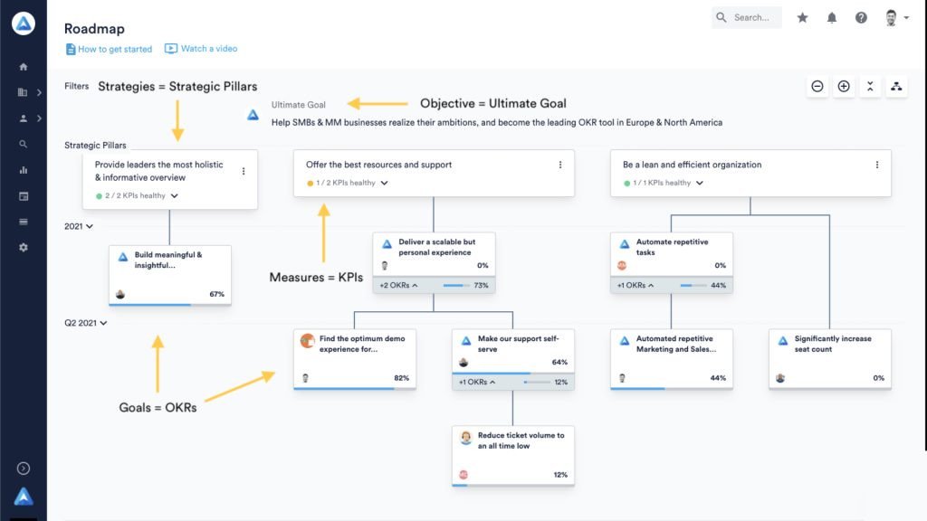Viewport: 927px width, 521px height.
Task: Click the favorites star icon
Action: [802, 18]
